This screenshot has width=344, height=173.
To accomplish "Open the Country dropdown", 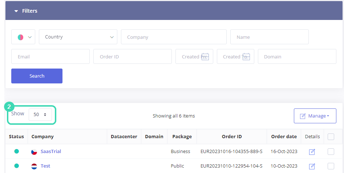I will click(x=78, y=37).
